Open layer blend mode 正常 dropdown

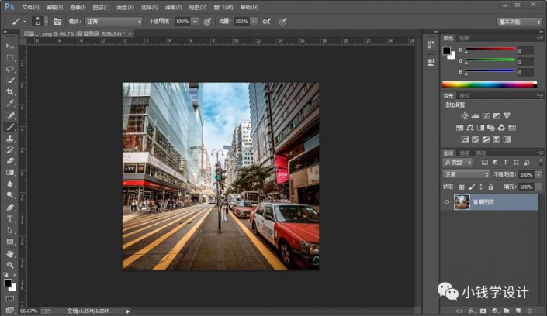[466, 174]
